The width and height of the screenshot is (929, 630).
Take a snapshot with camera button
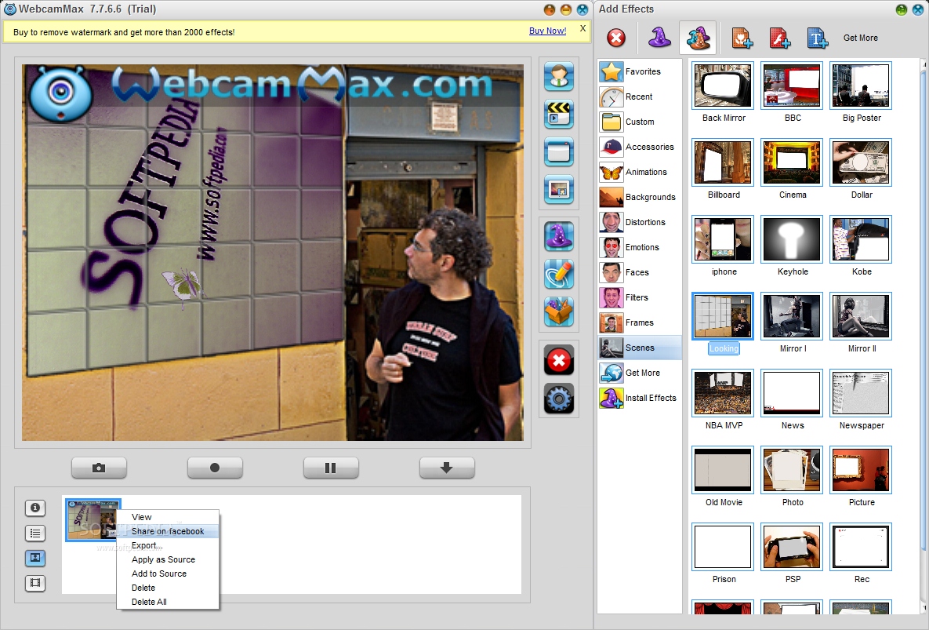coord(99,468)
